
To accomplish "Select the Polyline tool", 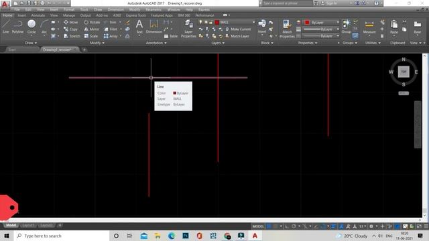I will 18,27.
